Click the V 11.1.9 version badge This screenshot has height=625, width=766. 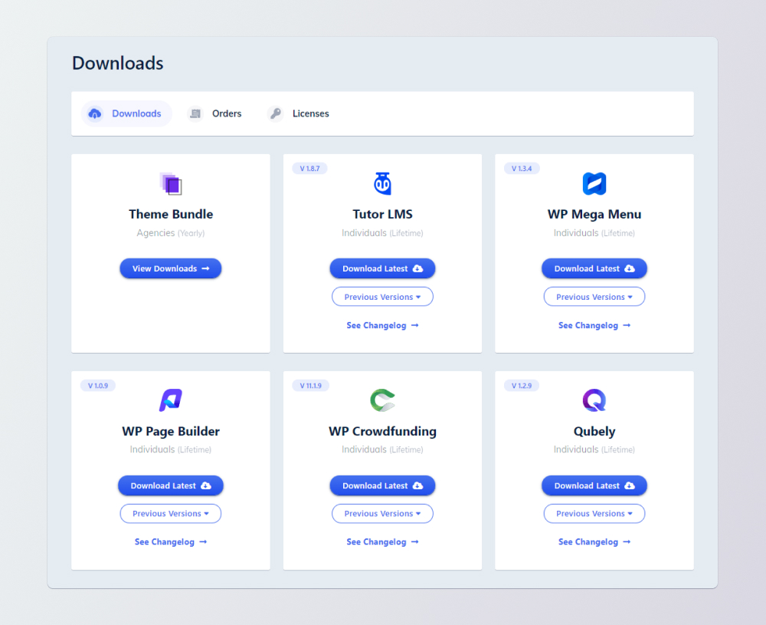coord(311,386)
